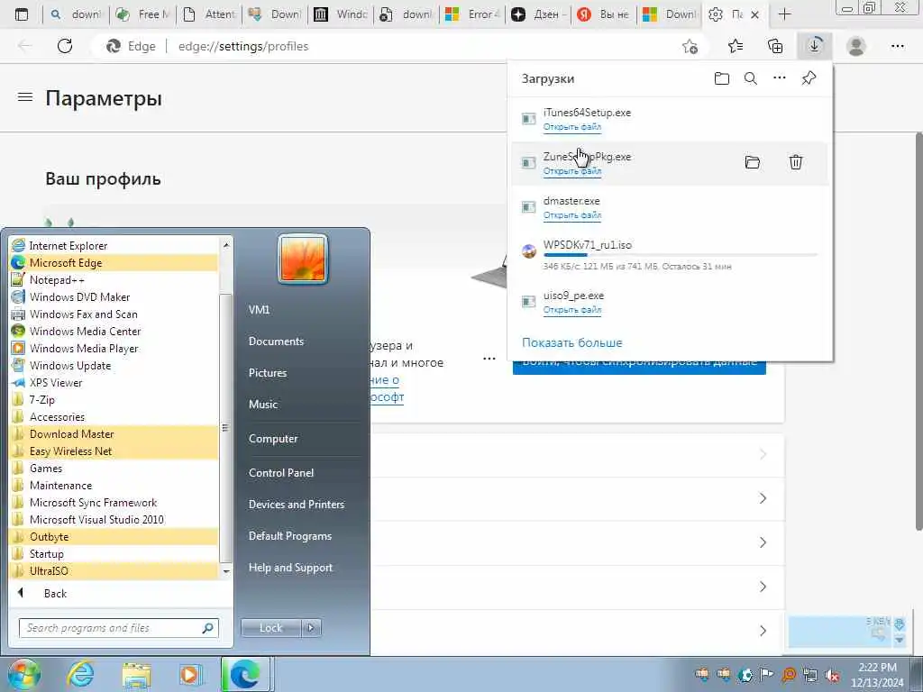The image size is (923, 692).
Task: Launch Windows Media Center
Action: point(114,332)
